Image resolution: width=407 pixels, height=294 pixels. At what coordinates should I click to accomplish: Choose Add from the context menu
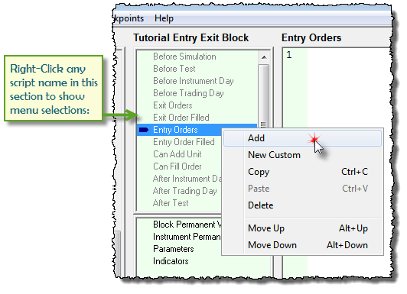point(302,138)
